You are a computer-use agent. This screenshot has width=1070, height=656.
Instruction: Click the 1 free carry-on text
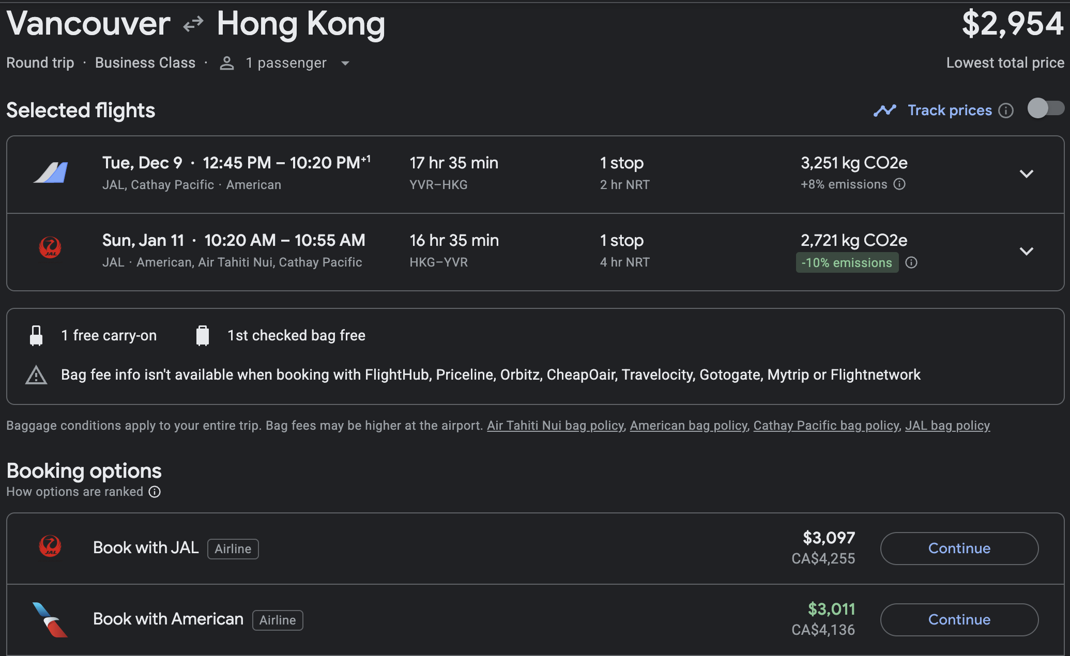(x=109, y=336)
